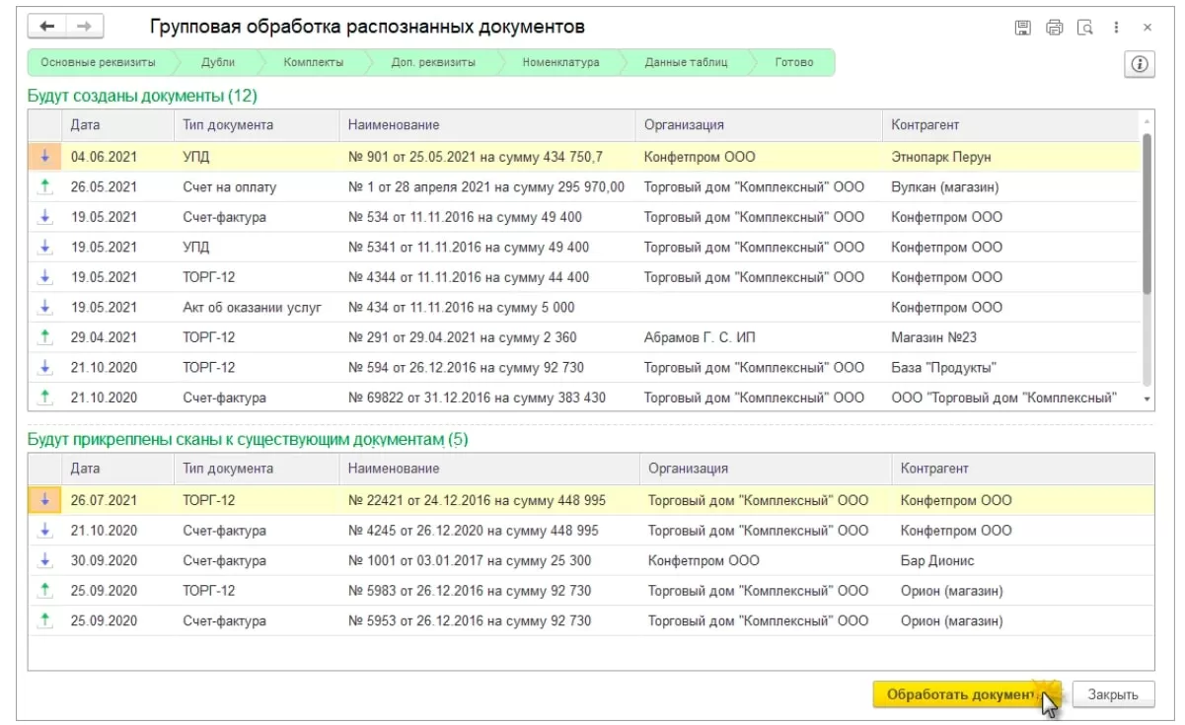Open the Номенклатура step
The image size is (1185, 725).
click(562, 63)
